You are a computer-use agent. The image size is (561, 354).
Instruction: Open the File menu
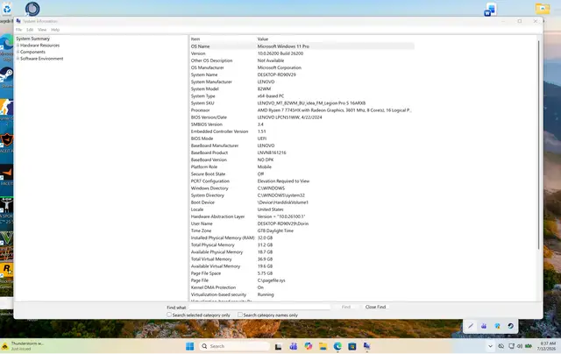19,30
